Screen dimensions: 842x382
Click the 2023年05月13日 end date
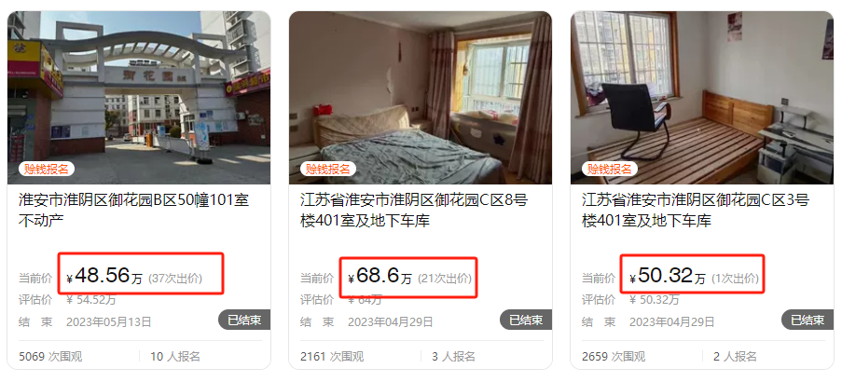pyautogui.click(x=109, y=322)
